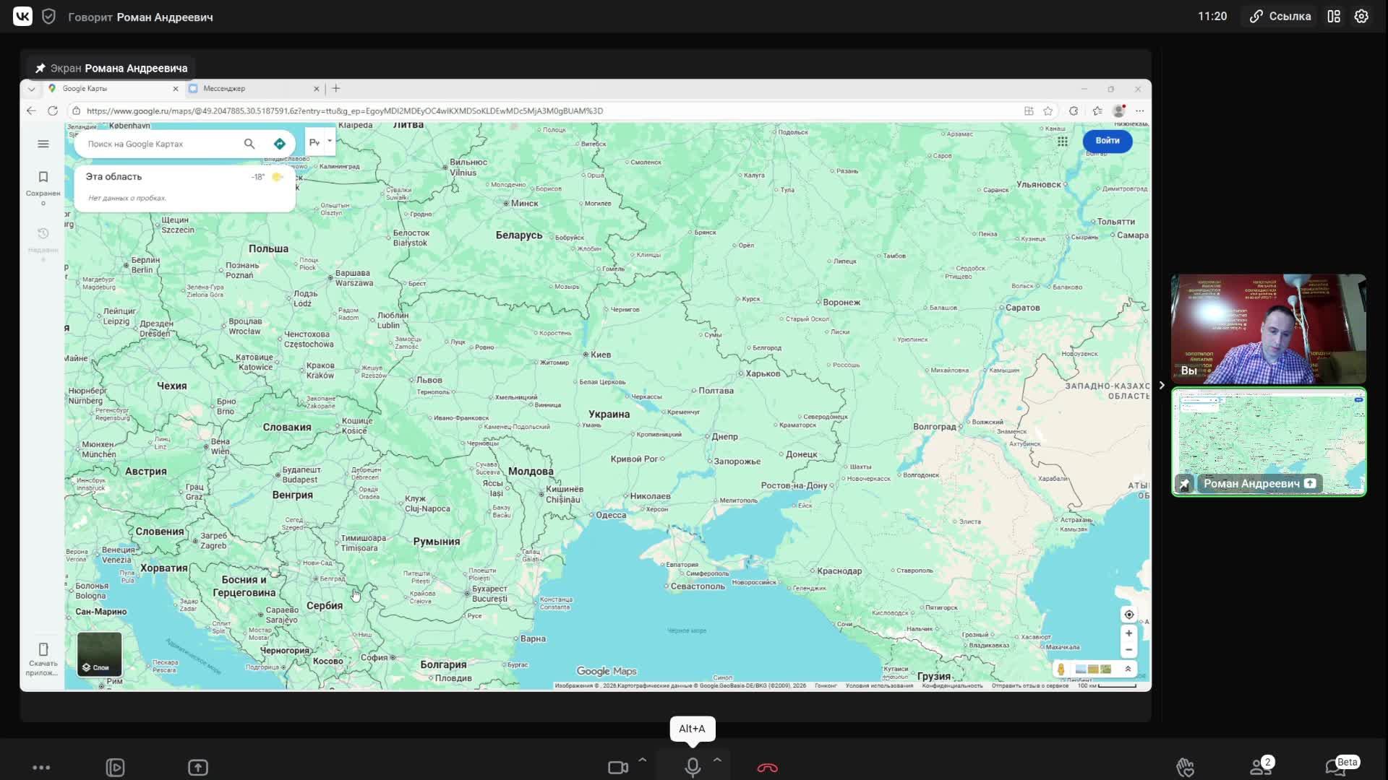Screen dimensions: 1388x780
Task: Open the chat with Beta badge
Action: point(1335,767)
